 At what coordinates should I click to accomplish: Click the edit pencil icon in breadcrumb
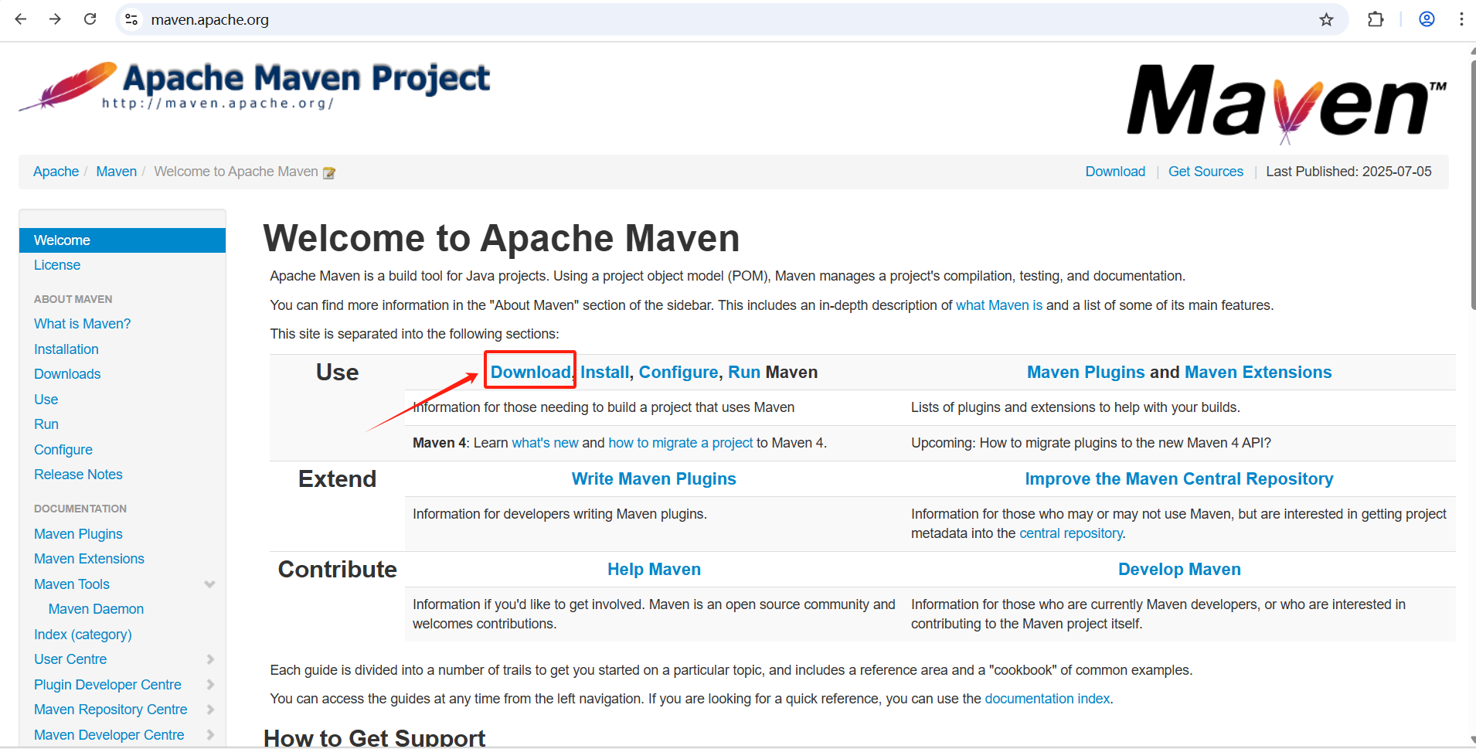[x=329, y=172]
